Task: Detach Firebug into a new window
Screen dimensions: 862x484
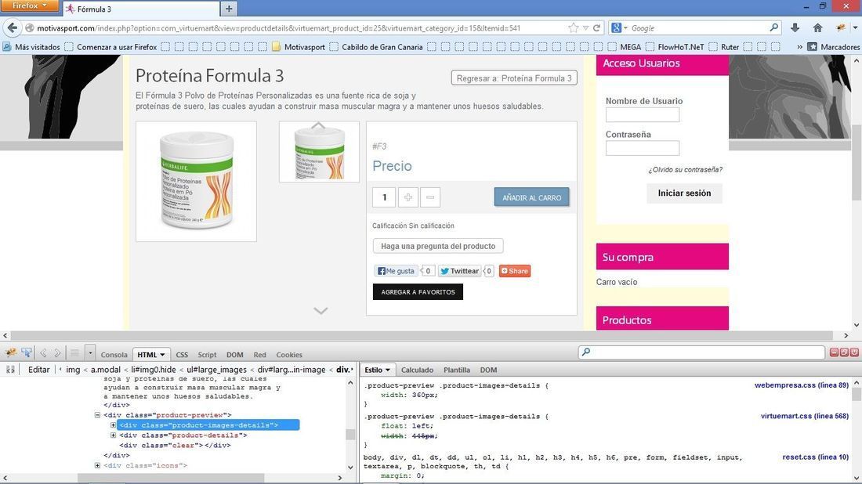Action: click(x=844, y=352)
